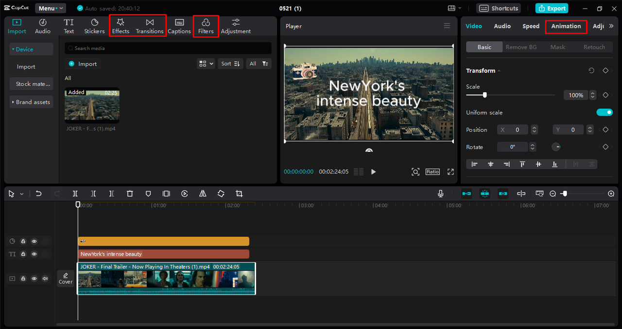The width and height of the screenshot is (622, 329).
Task: Open the timeline cover preview settings icon
Action: 539,194
